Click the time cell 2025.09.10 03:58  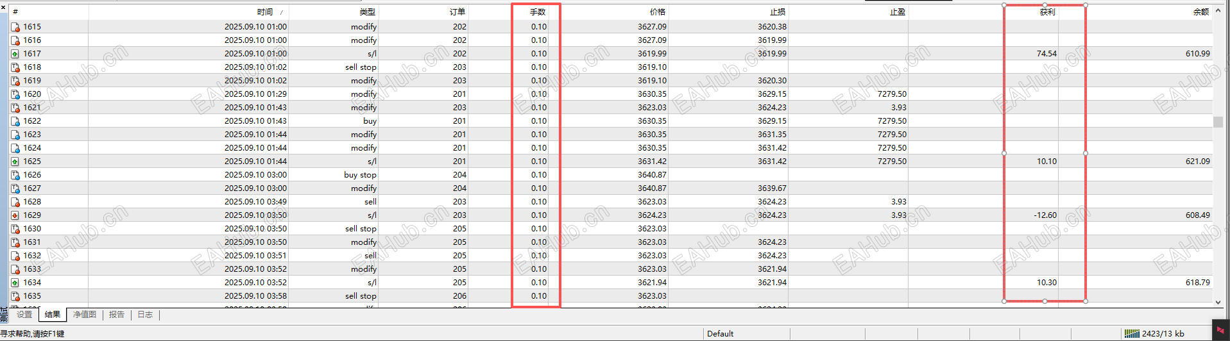(x=255, y=296)
